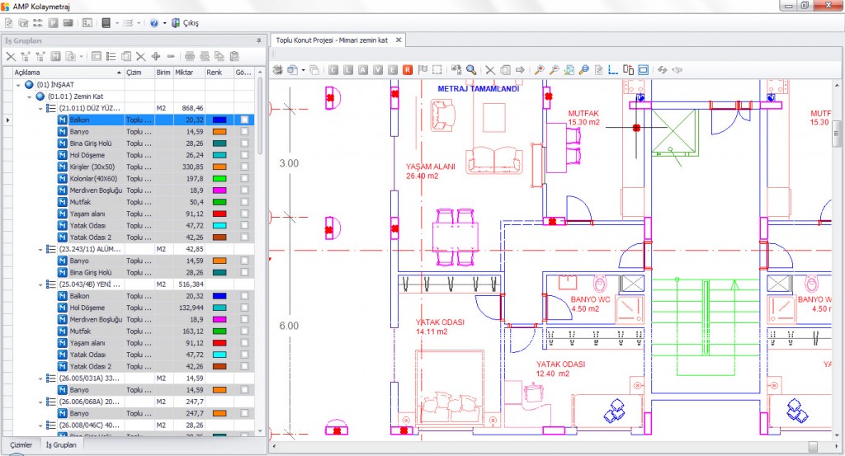Click the paste clipboard icon in İş Grupları toolbar
This screenshot has width=845, height=456.
pos(234,57)
